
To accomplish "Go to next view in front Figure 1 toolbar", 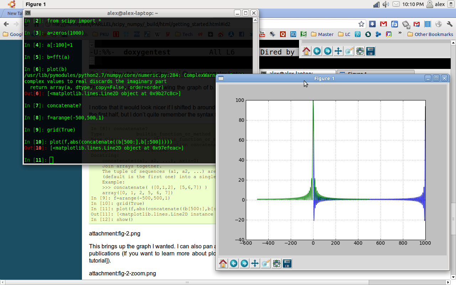I will pos(244,263).
